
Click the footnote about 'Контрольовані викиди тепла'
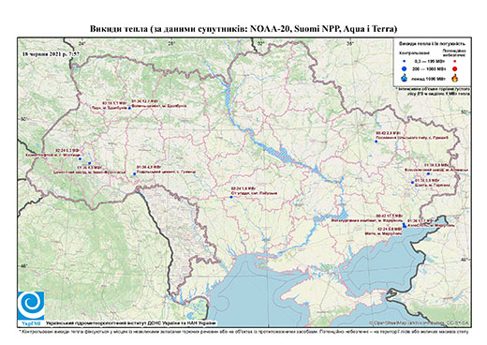(x=243, y=331)
